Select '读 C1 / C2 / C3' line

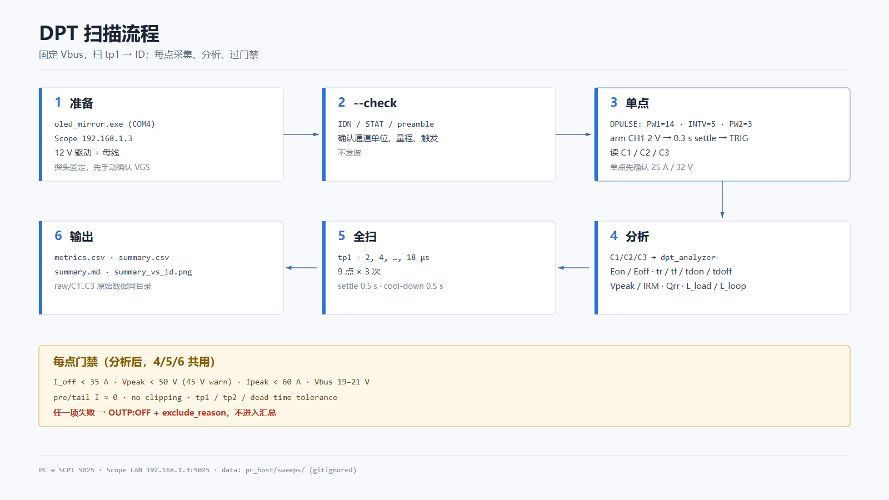tap(640, 153)
